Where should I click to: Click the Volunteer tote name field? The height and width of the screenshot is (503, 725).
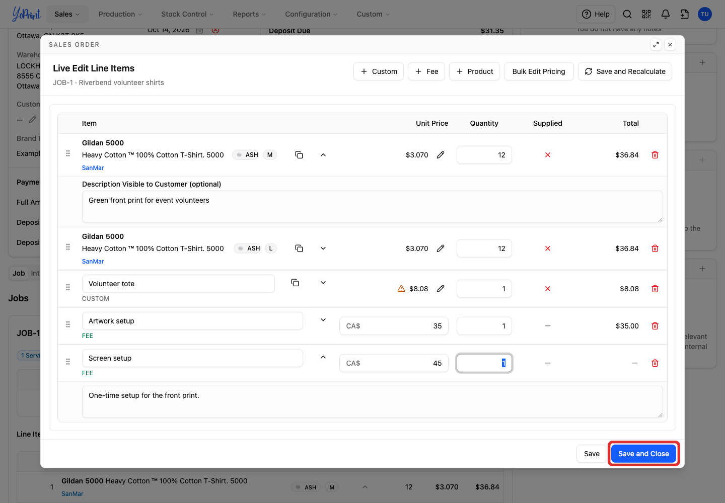[x=178, y=284]
